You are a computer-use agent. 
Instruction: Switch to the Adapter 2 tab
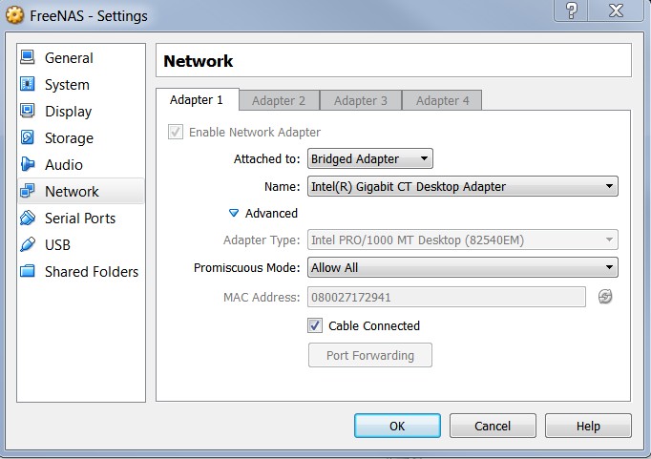[x=279, y=100]
